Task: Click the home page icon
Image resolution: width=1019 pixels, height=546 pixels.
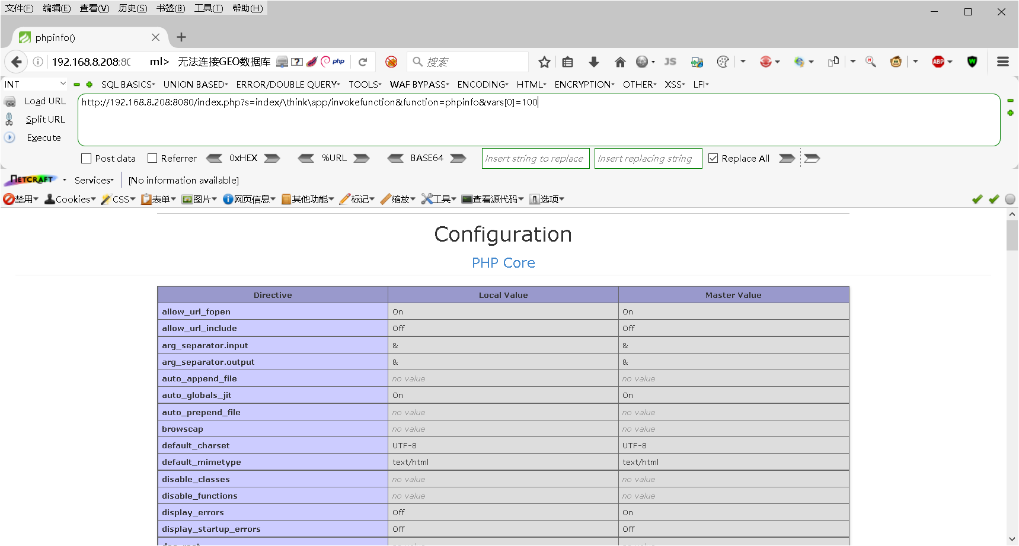Action: click(x=620, y=62)
